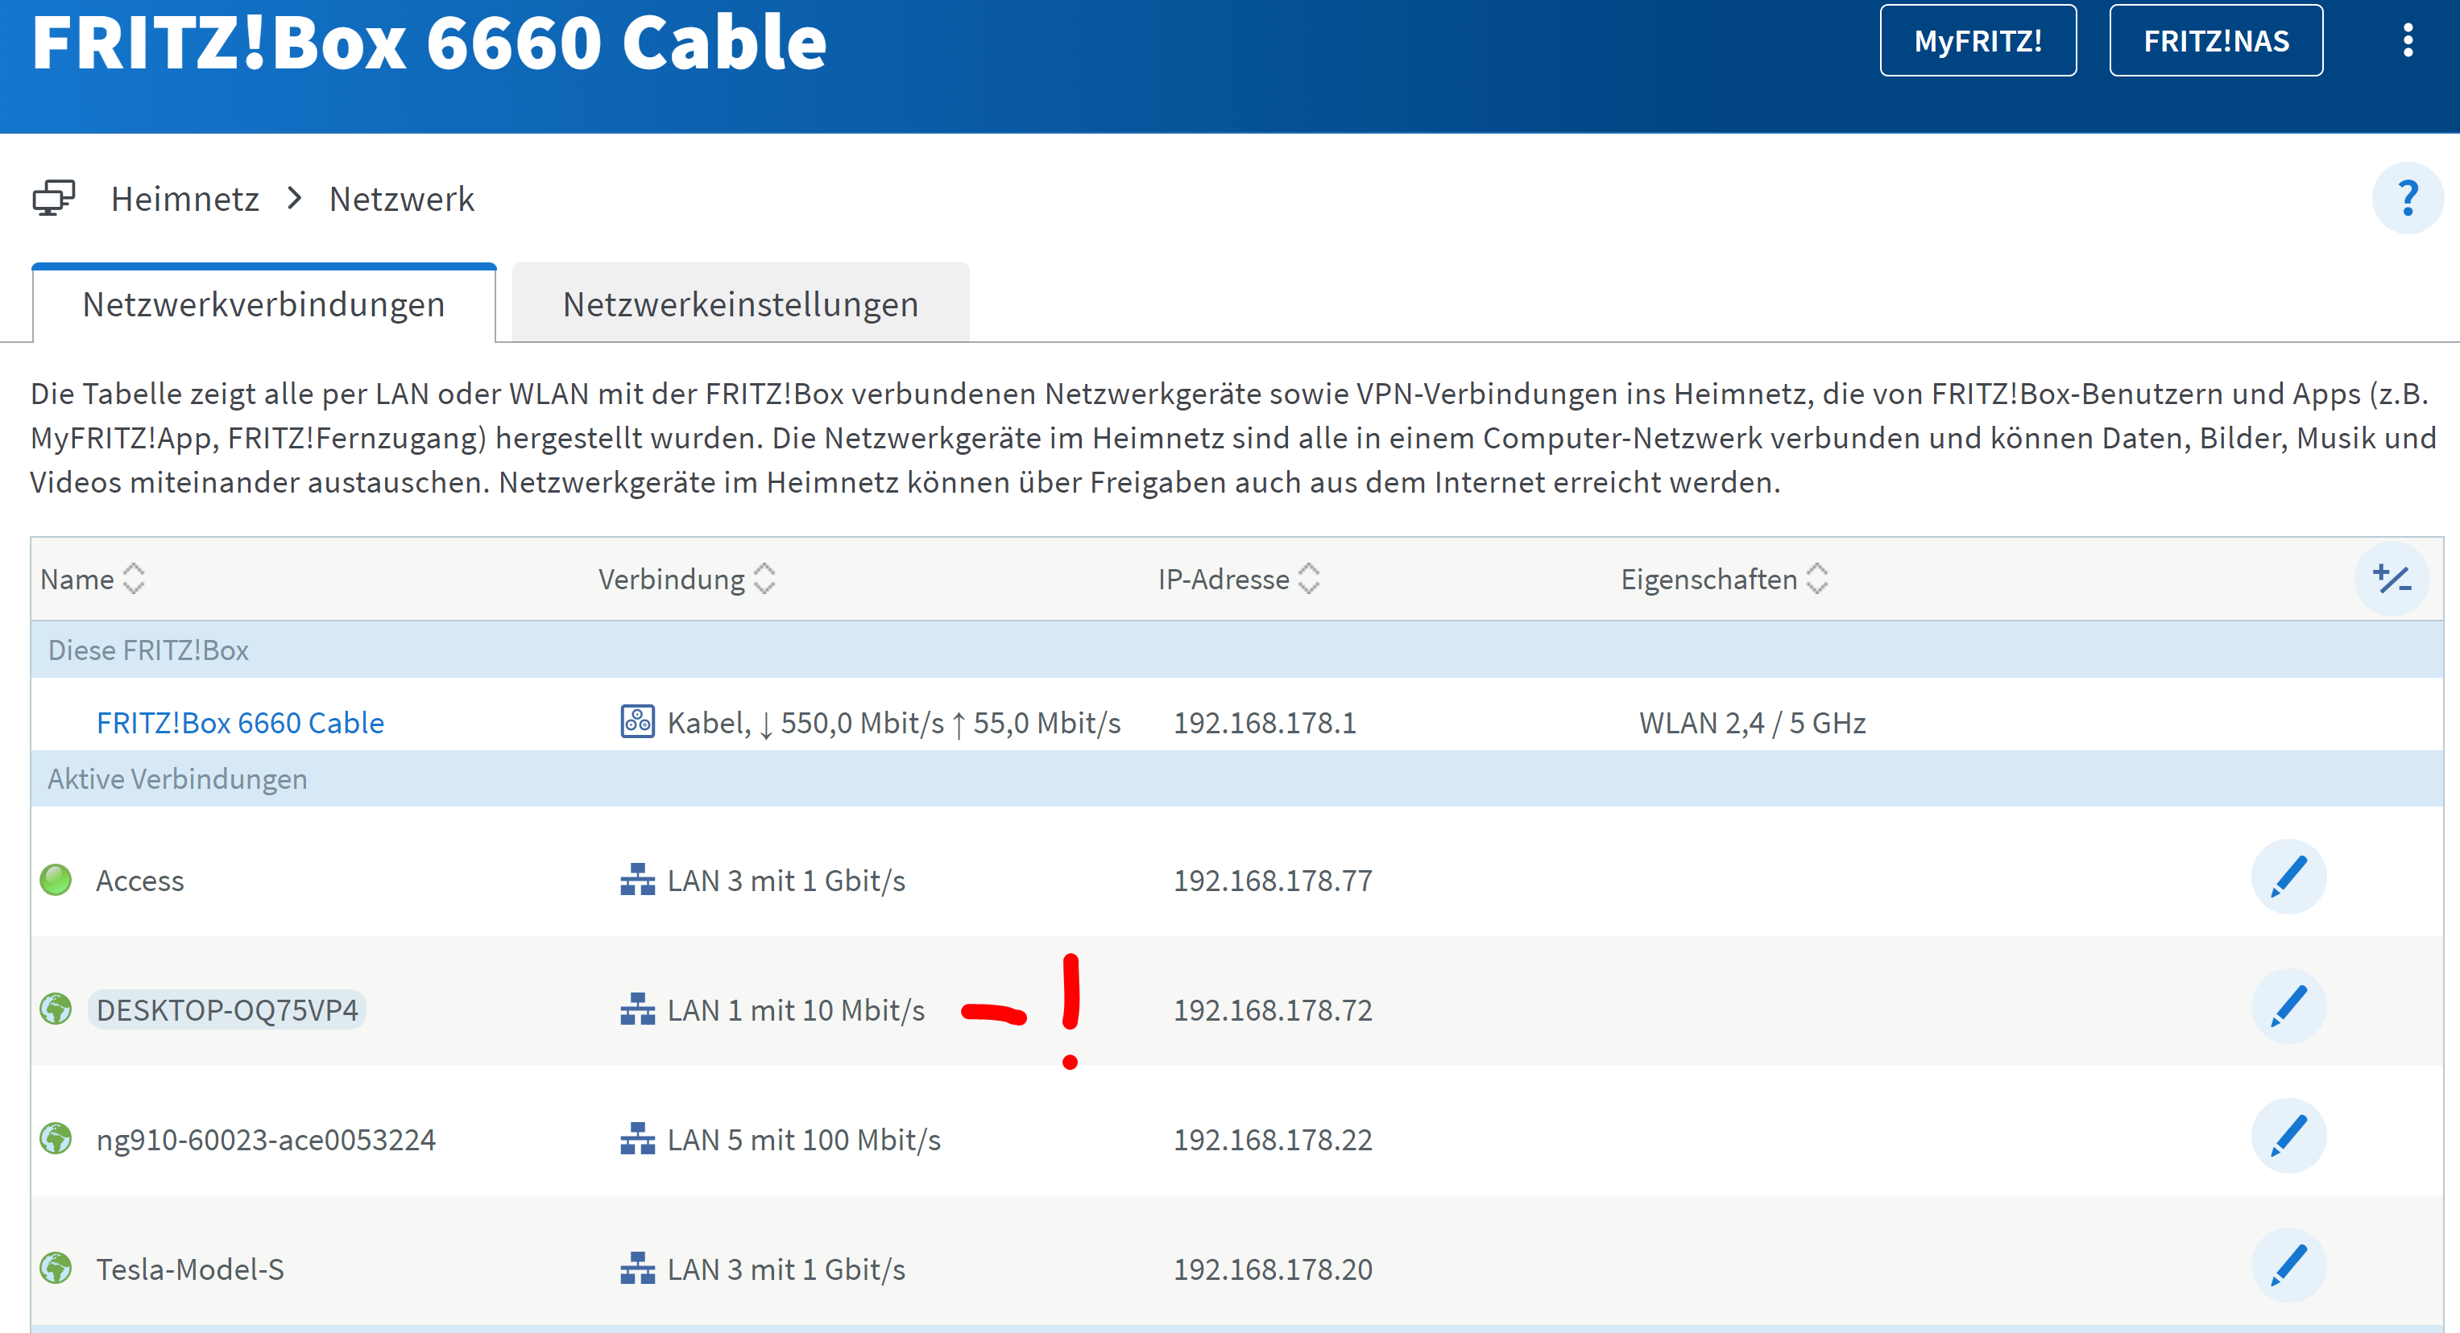
Task: Open the help question mark icon
Action: (x=2407, y=199)
